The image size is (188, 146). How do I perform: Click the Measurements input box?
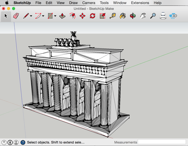(x=162, y=142)
